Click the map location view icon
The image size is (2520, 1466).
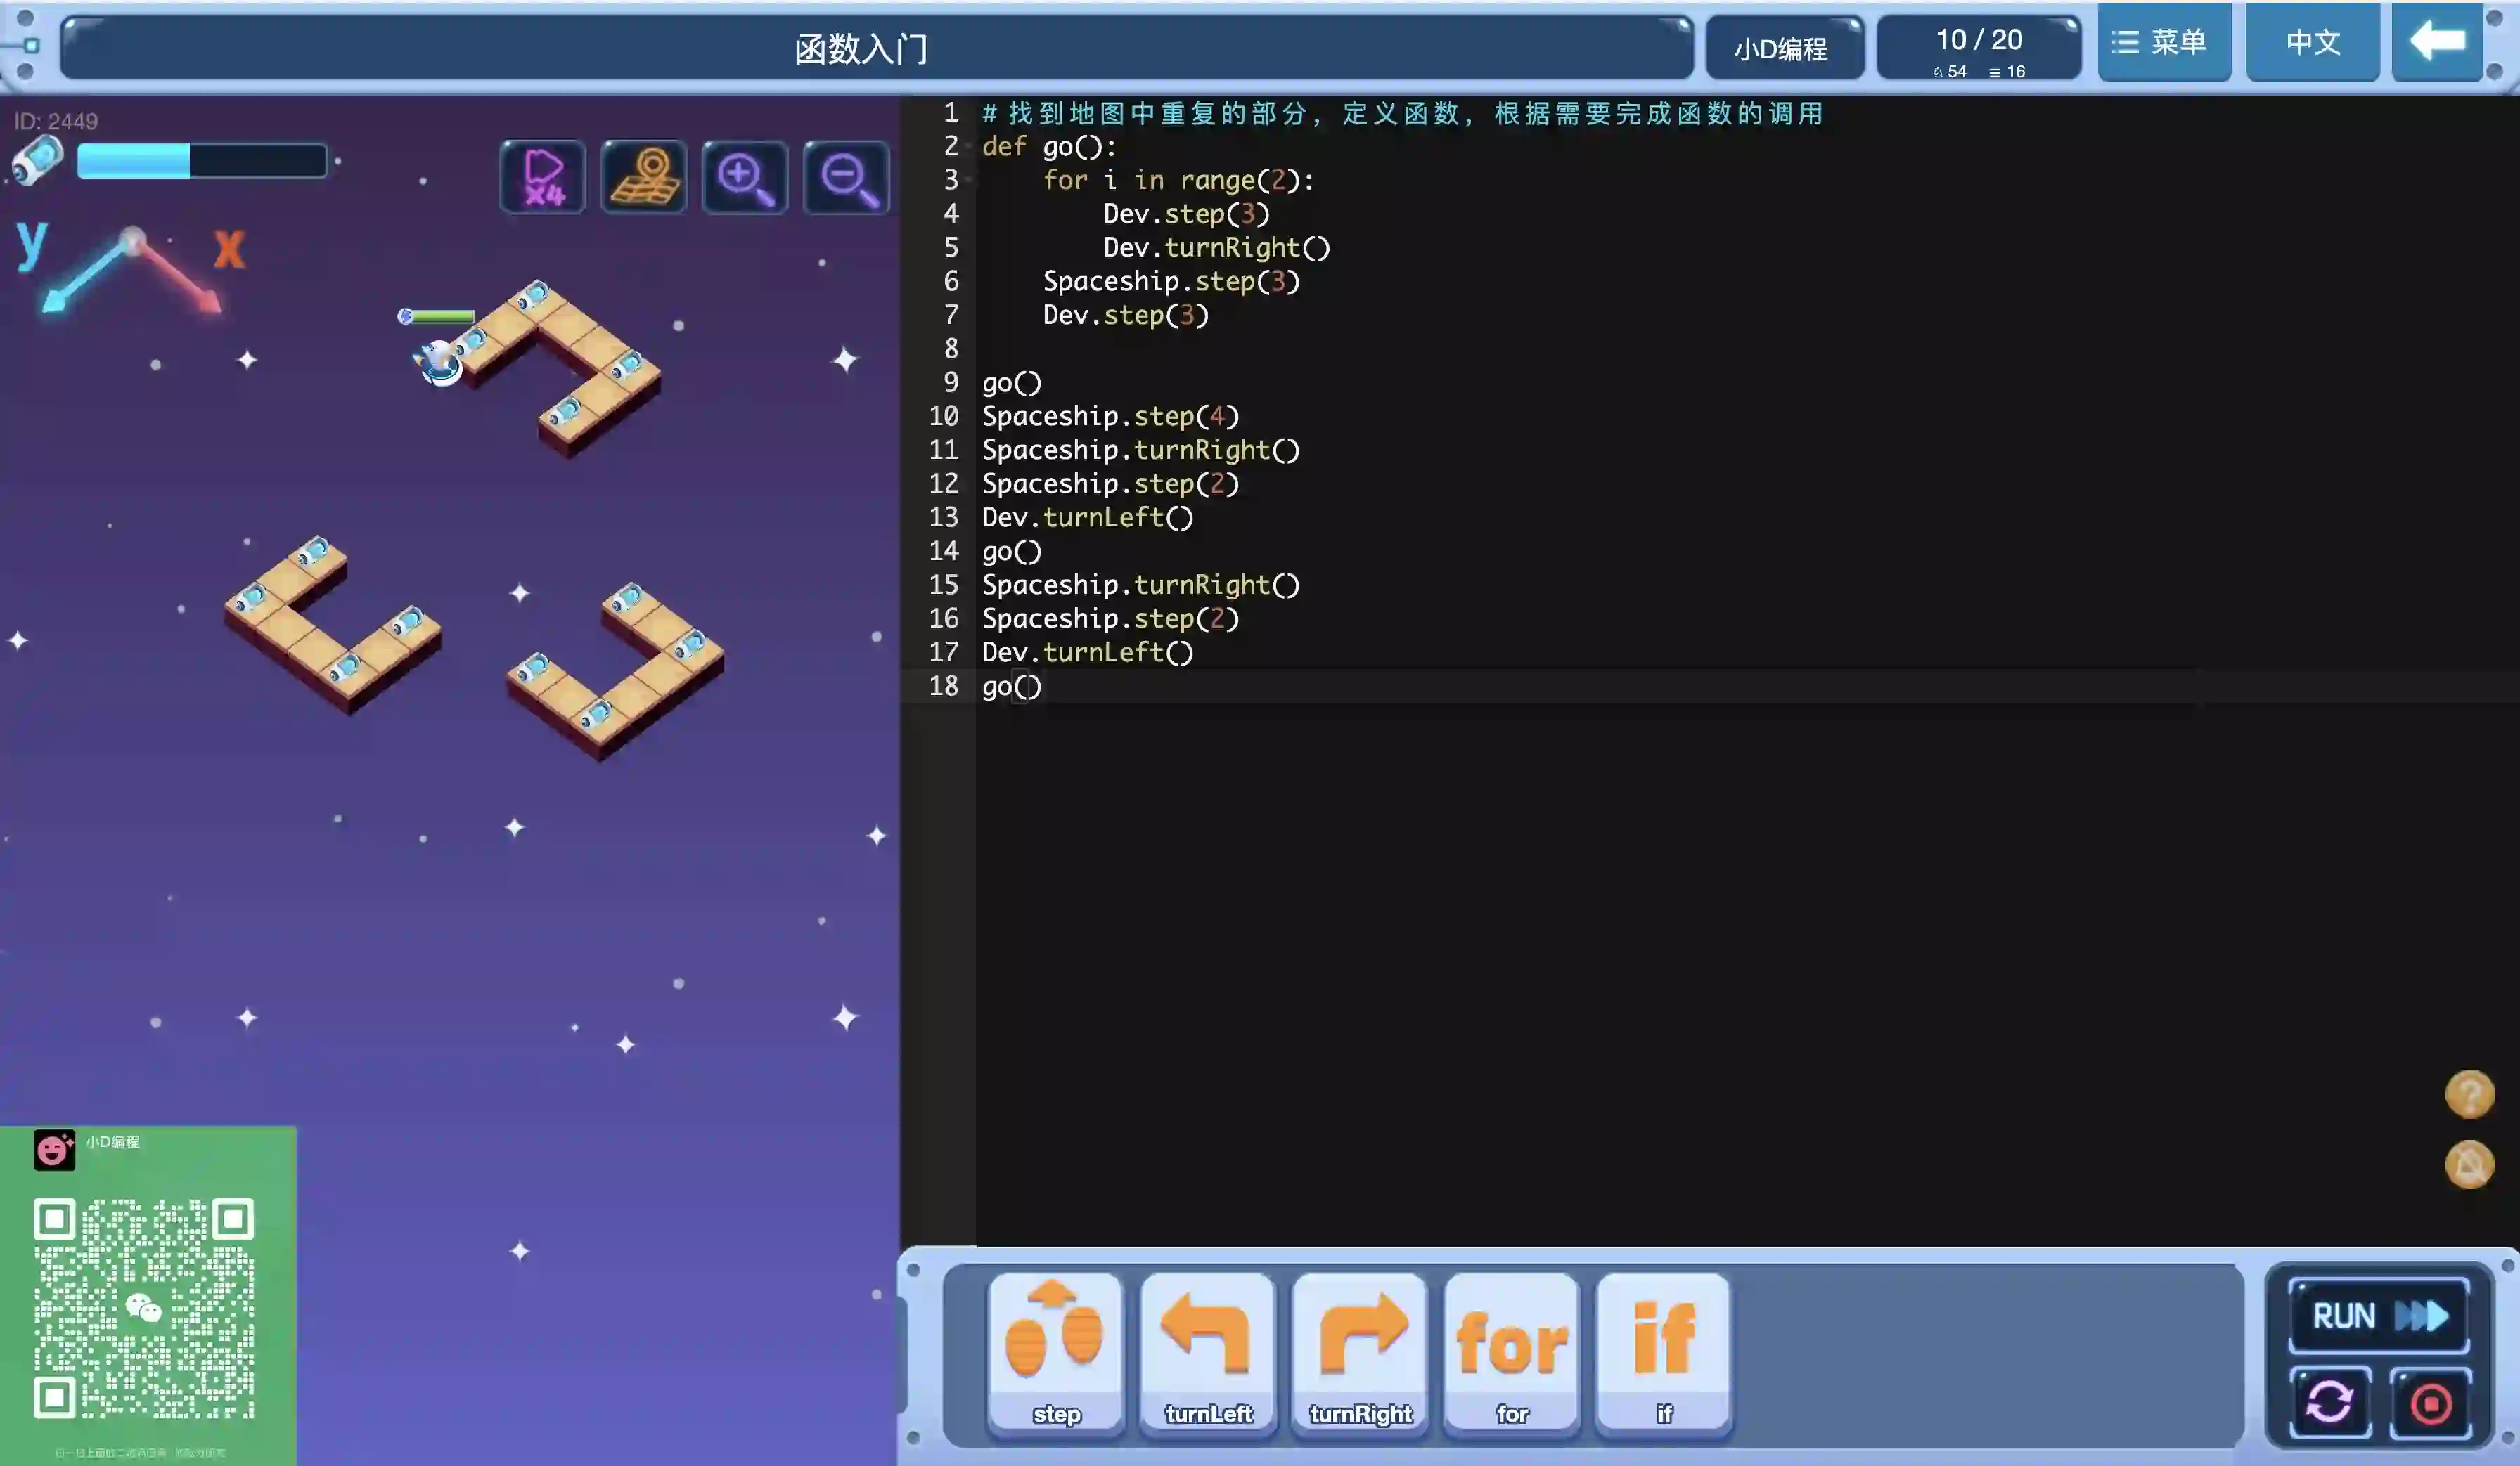[644, 178]
